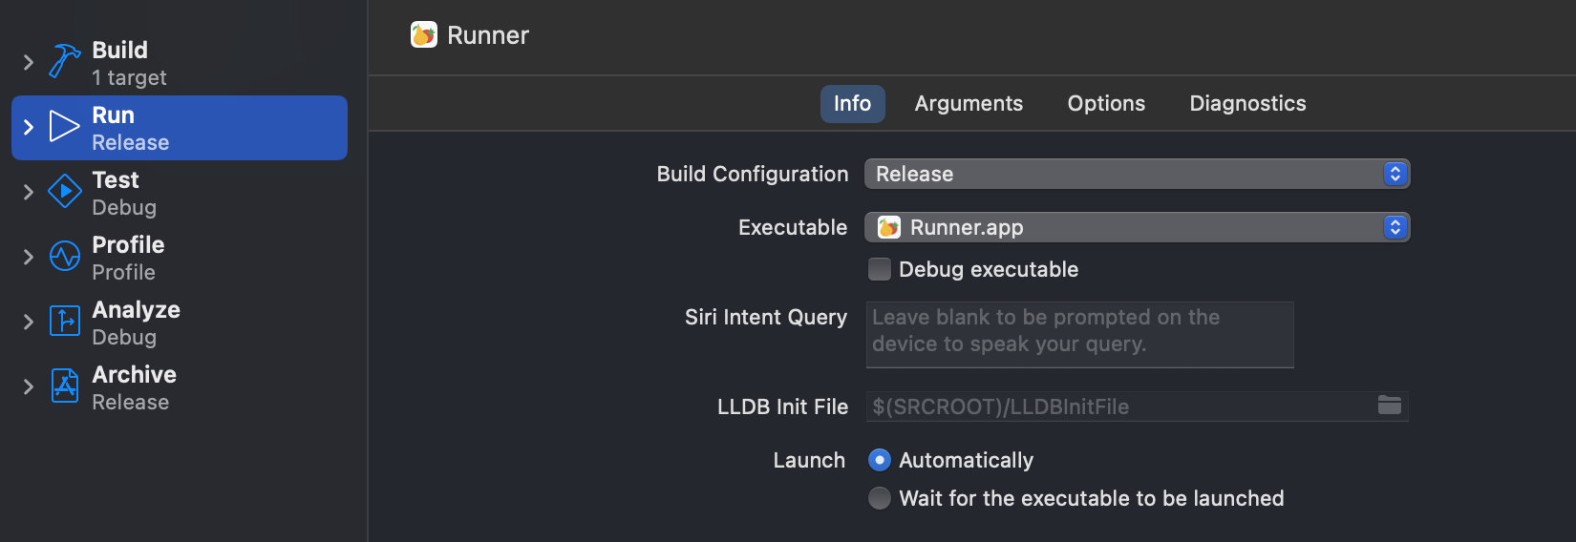1576x542 pixels.
Task: Select Wait for the executable to be launched
Action: click(880, 498)
